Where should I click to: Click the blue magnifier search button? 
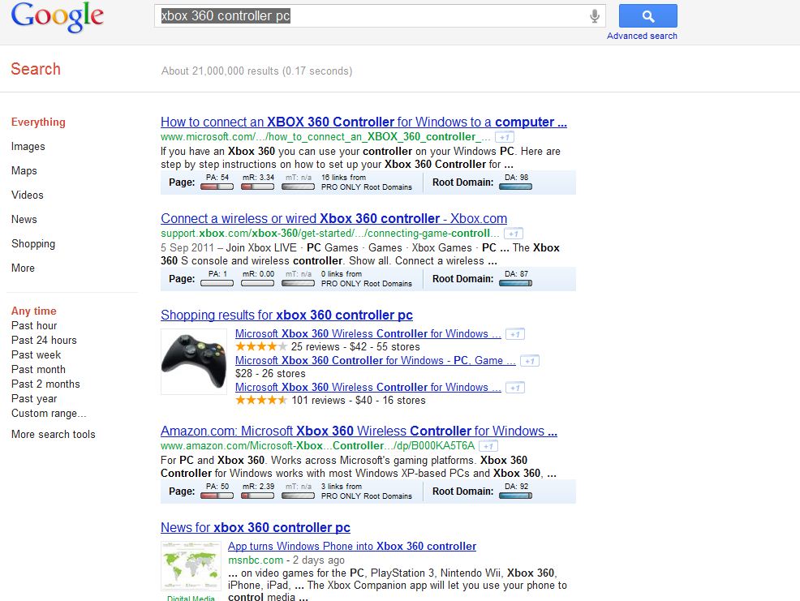pyautogui.click(x=648, y=16)
